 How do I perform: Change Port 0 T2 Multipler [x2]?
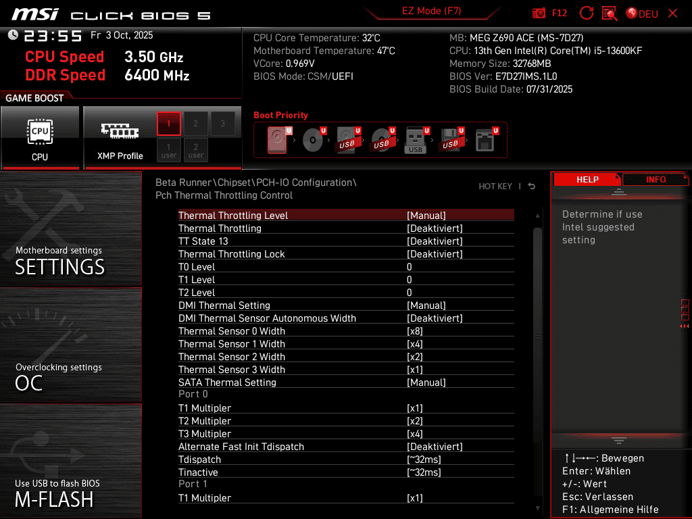[346, 420]
